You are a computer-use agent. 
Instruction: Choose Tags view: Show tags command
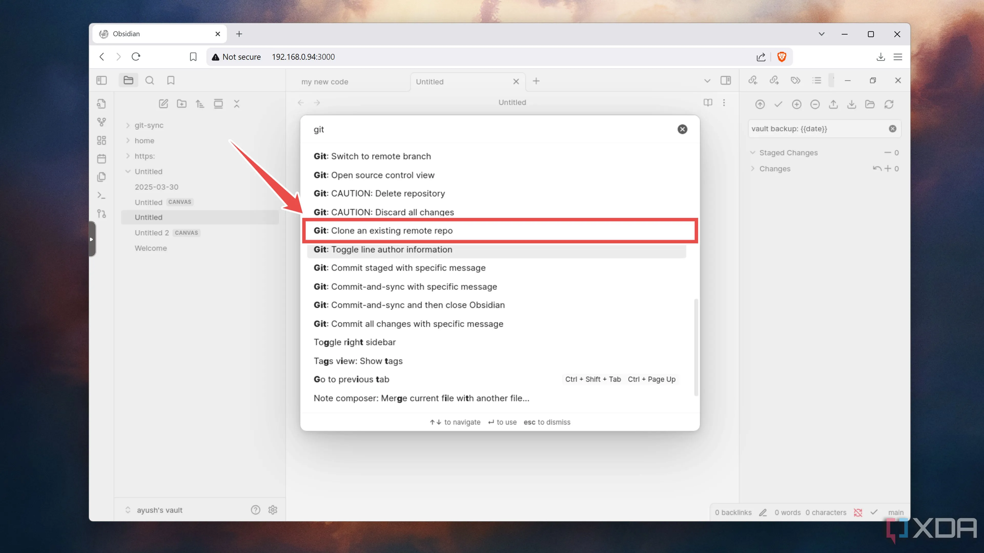[x=497, y=361]
